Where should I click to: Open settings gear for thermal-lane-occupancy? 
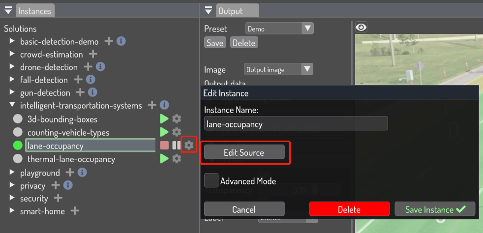click(x=177, y=158)
